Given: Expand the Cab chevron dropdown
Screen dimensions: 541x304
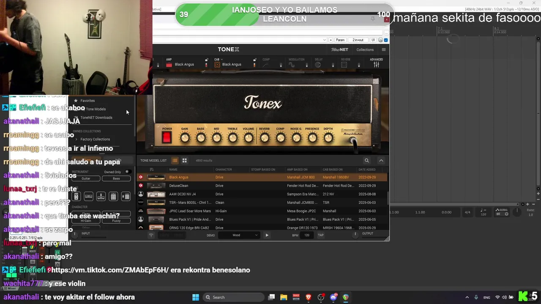Looking at the screenshot, I should pos(222,60).
